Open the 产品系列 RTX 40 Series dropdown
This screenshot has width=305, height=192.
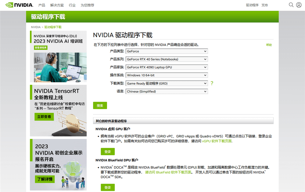click(x=167, y=59)
